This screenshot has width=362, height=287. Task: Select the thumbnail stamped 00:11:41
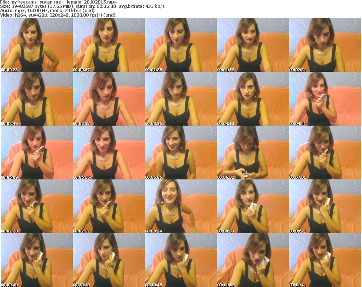(x=325, y=260)
